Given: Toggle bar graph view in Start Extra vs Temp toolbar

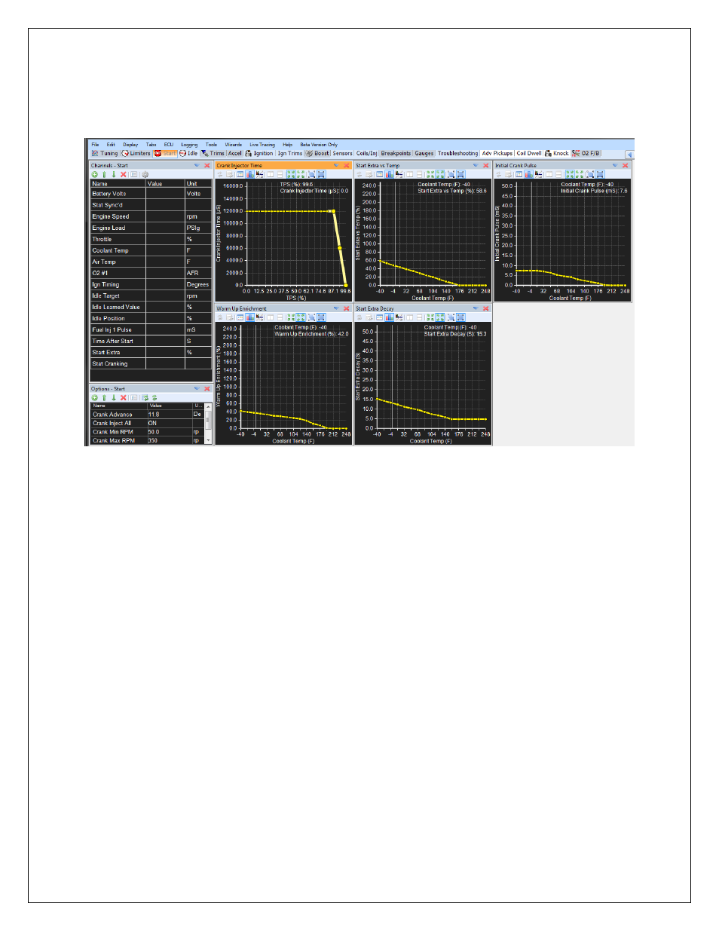Looking at the screenshot, I should pyautogui.click(x=390, y=174).
